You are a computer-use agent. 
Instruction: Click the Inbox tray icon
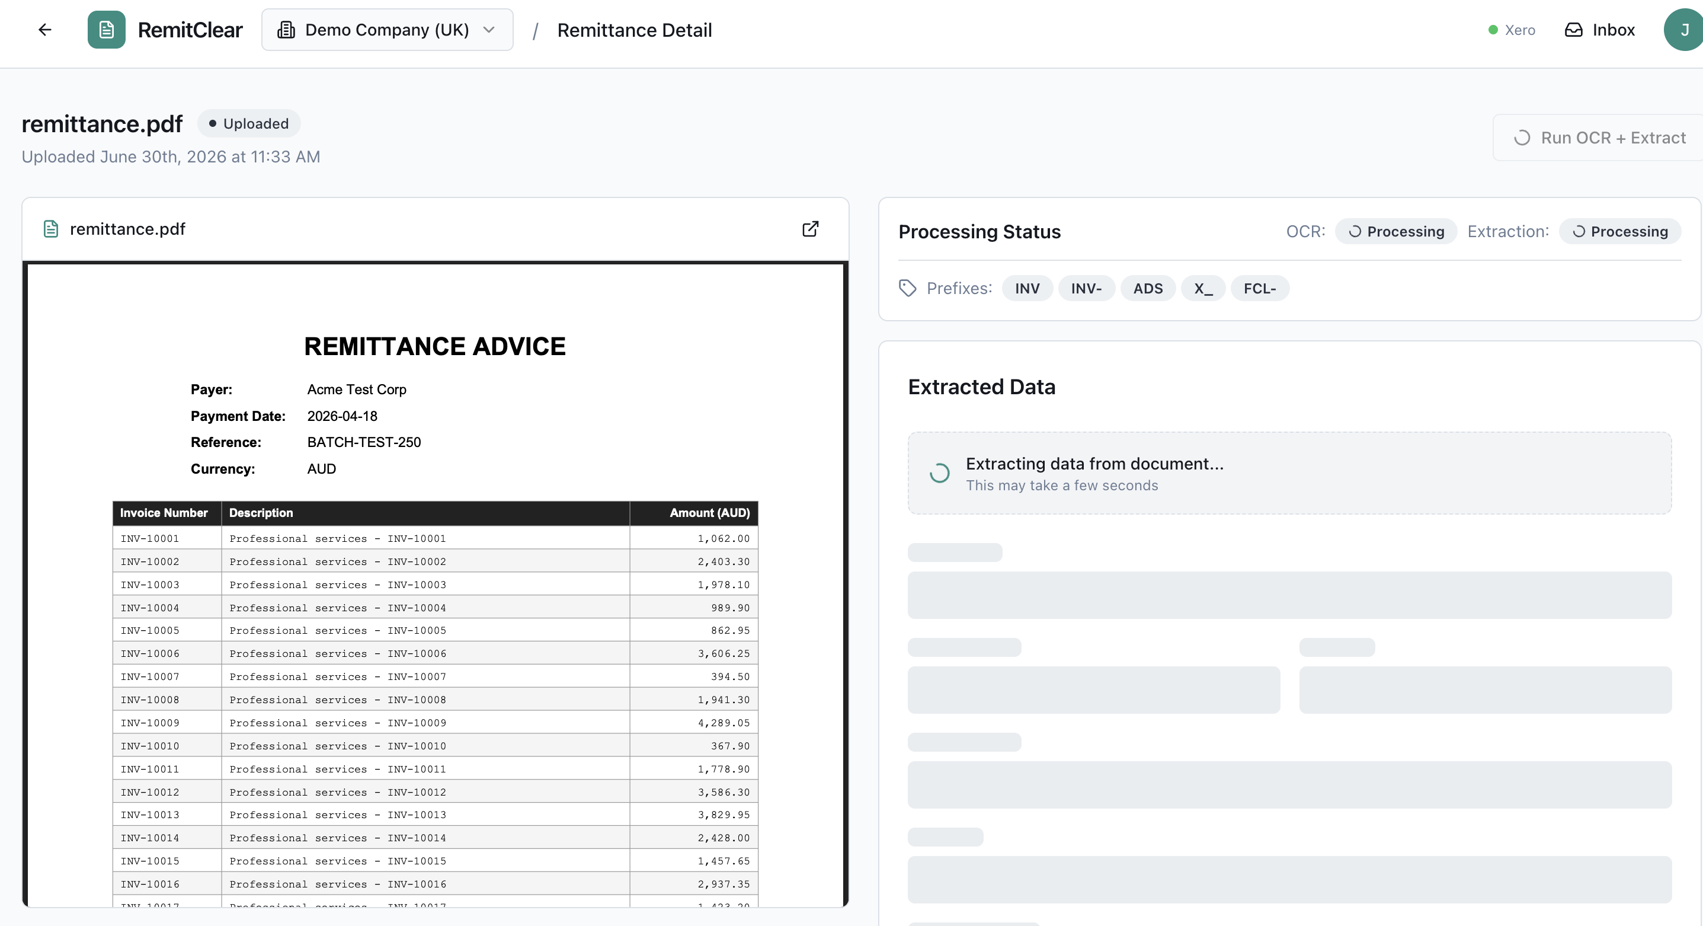tap(1573, 30)
